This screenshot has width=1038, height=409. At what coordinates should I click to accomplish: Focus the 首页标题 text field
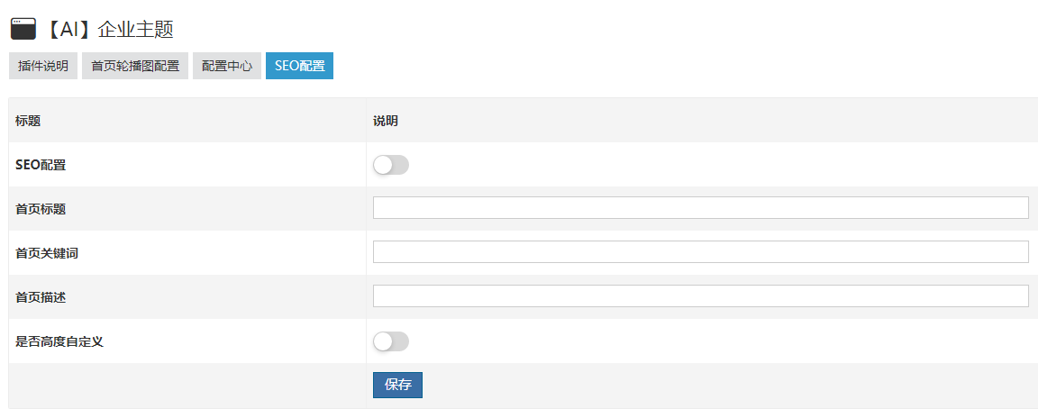[x=700, y=208]
